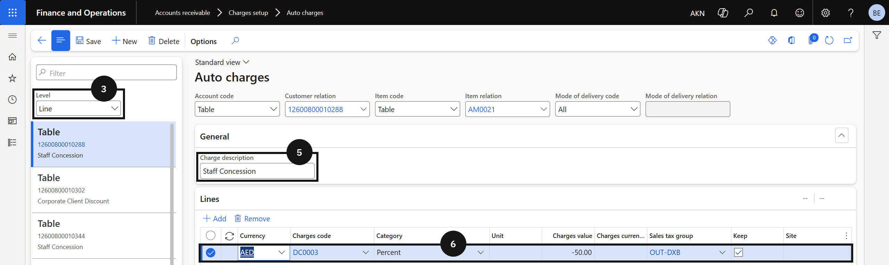Click Charges setup breadcrumb
The height and width of the screenshot is (265, 889).
pyautogui.click(x=248, y=13)
